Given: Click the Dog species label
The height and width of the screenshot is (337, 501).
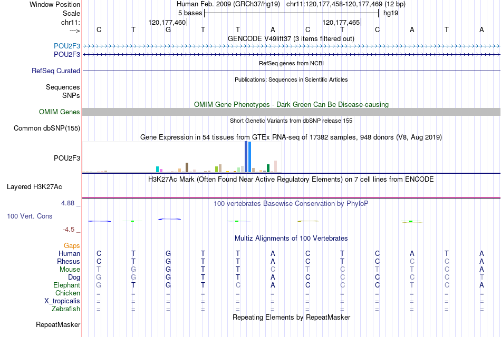Looking at the screenshot, I should tap(74, 277).
